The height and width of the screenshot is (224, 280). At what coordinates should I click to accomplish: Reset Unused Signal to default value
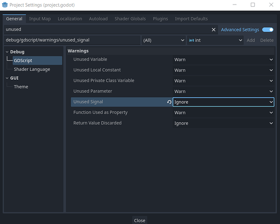[169, 102]
